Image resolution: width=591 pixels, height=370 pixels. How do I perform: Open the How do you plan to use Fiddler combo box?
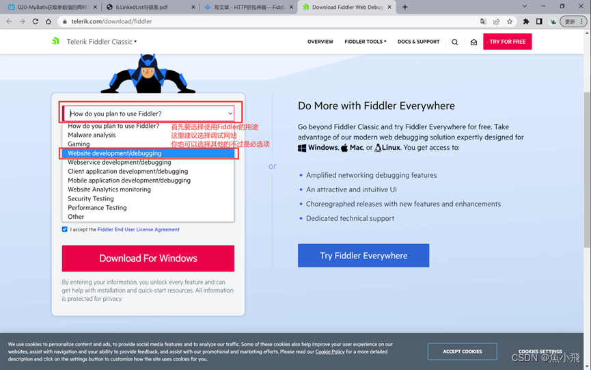pyautogui.click(x=148, y=114)
